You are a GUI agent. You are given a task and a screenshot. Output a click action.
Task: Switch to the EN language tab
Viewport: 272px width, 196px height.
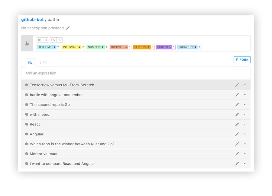tap(30, 62)
